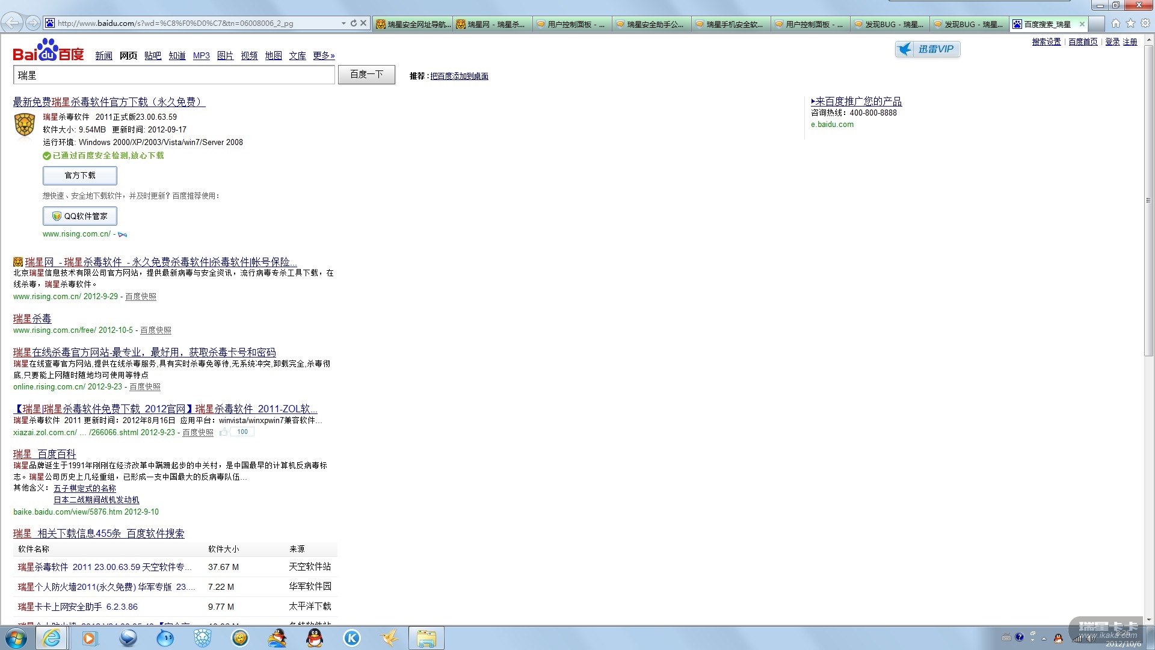1155x650 pixels.
Task: Show hidden system tray icons arrow
Action: pyautogui.click(x=1044, y=638)
